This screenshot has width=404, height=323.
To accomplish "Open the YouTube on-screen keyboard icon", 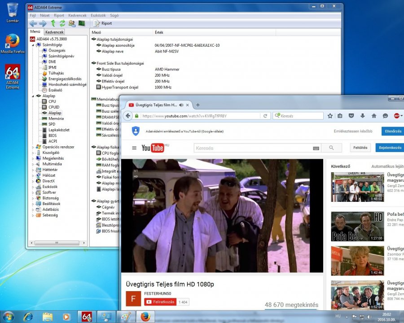I will pyautogui.click(x=316, y=148).
